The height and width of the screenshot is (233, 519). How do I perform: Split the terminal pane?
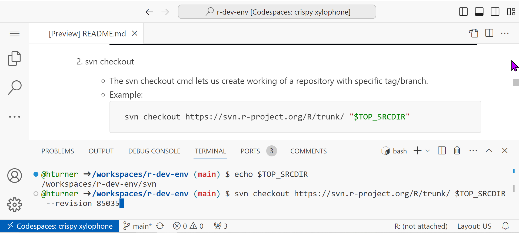click(442, 151)
